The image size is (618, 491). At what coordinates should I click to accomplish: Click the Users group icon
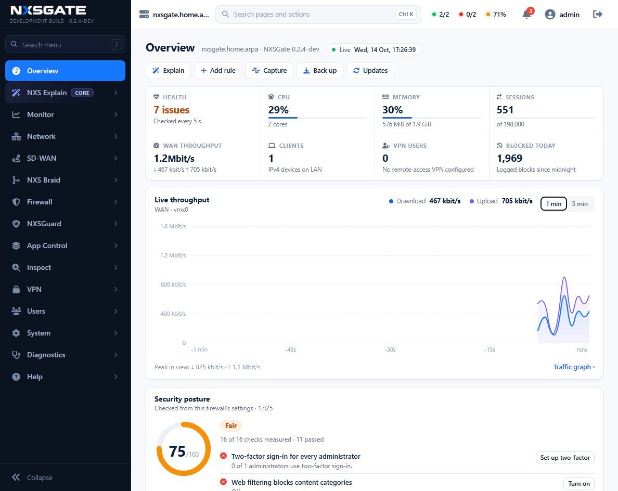click(16, 312)
